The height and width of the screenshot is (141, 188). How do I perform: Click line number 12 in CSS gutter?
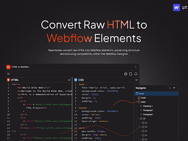pyautogui.click(x=75, y=121)
